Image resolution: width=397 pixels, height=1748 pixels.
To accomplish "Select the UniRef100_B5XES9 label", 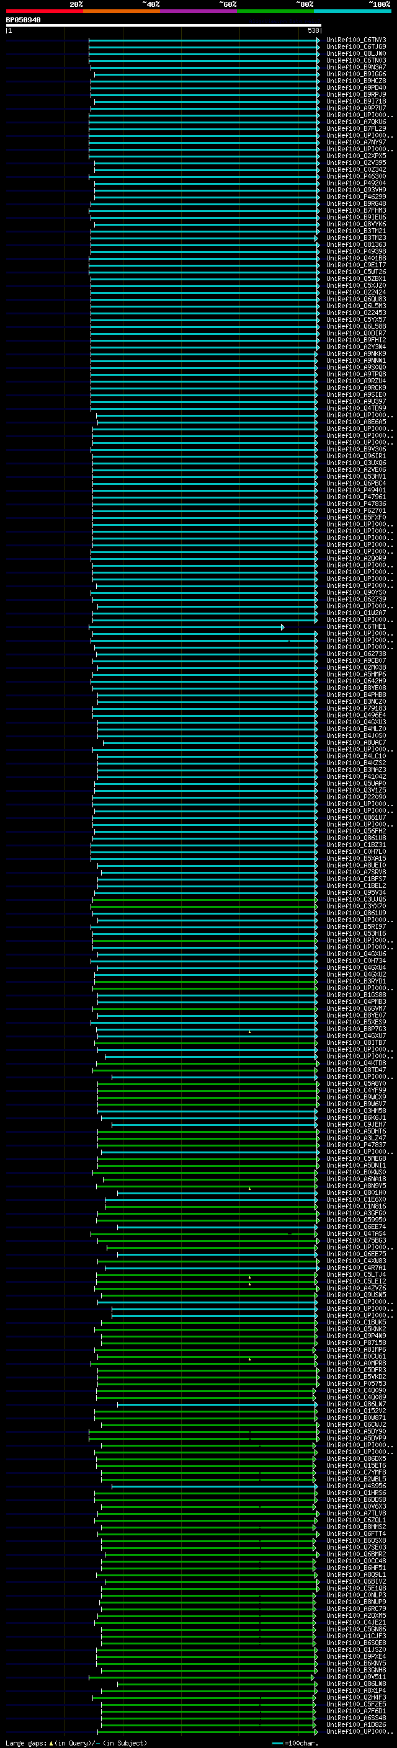I will click(356, 1023).
